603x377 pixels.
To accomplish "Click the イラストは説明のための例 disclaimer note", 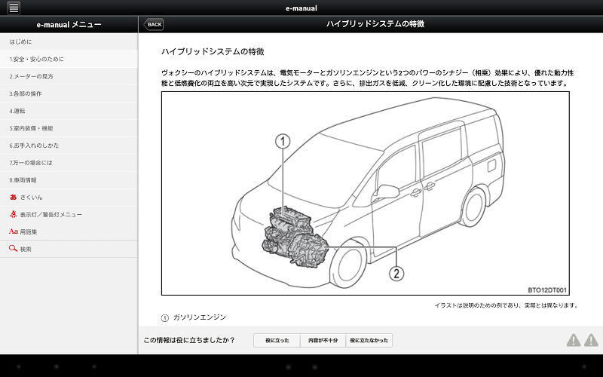I will click(x=507, y=305).
